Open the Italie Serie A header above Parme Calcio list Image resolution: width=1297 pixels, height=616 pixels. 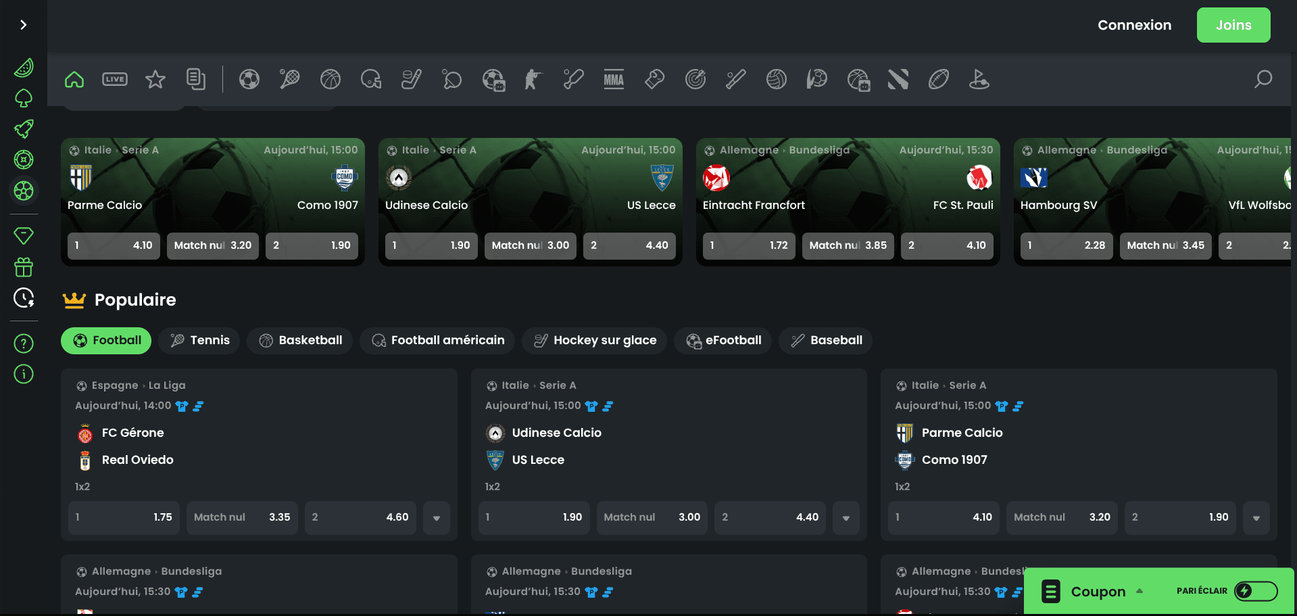click(949, 385)
